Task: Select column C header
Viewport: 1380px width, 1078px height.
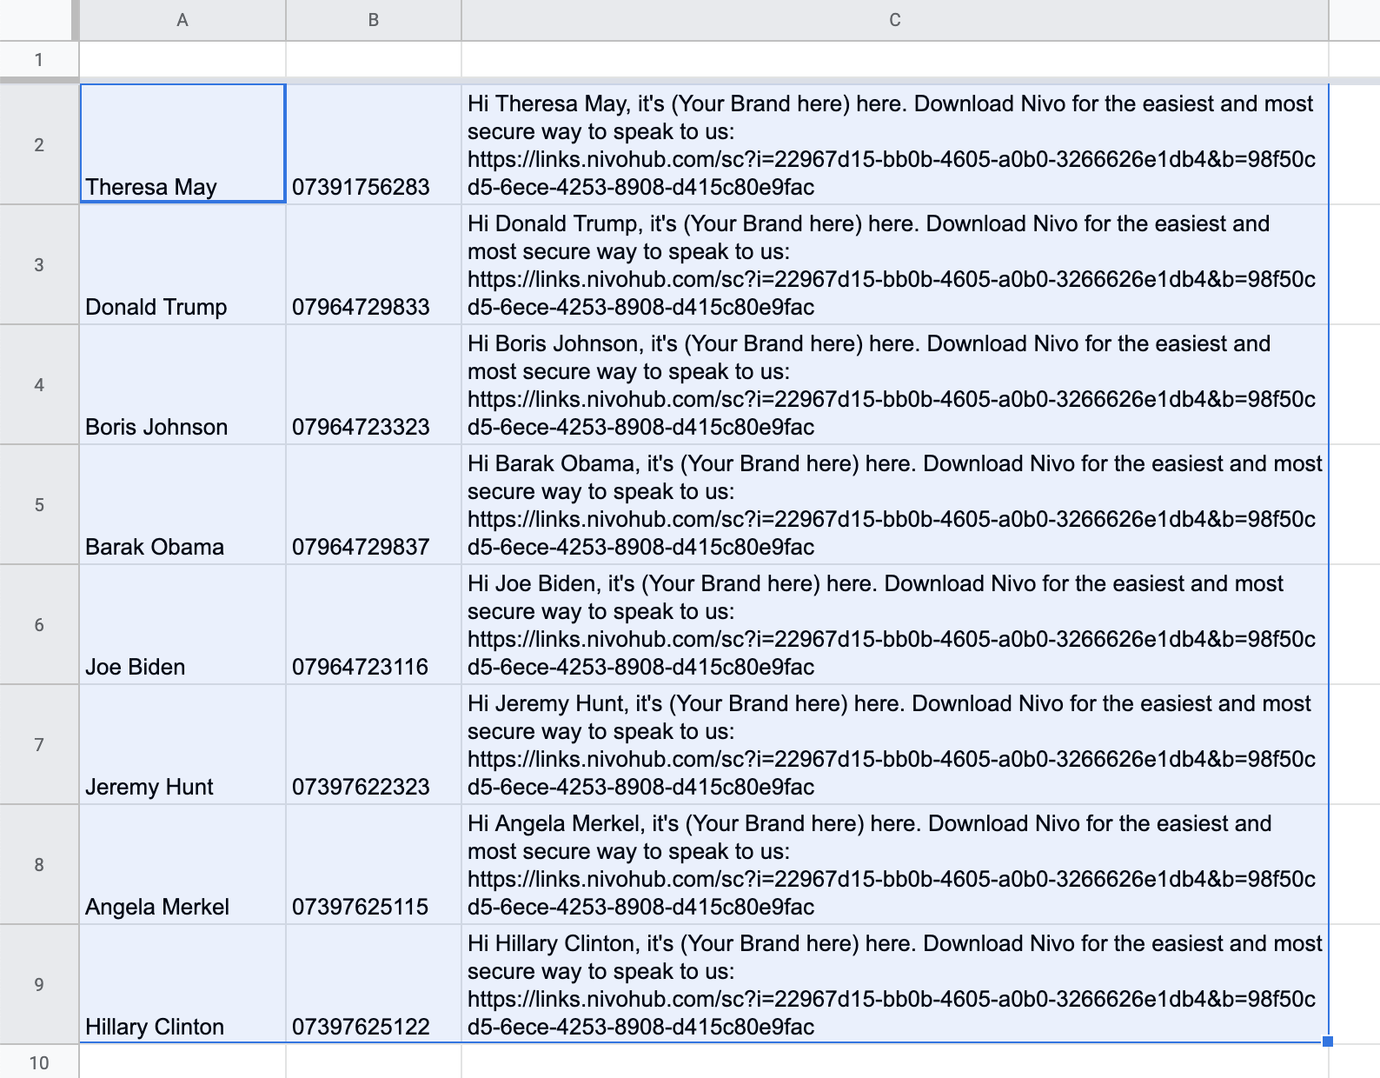Action: [894, 20]
